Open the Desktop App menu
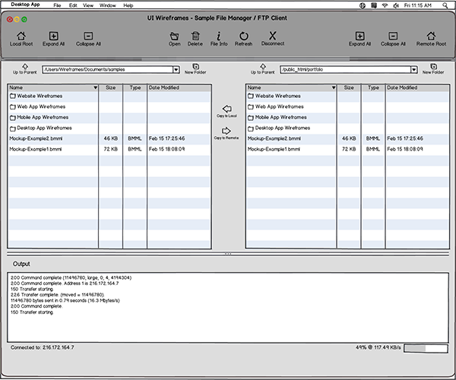The image size is (456, 380). tap(25, 5)
